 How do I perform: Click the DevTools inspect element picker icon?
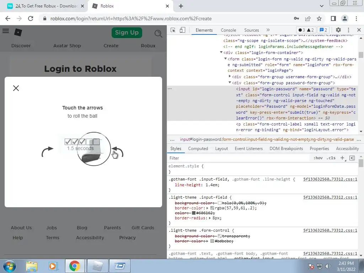[173, 30]
